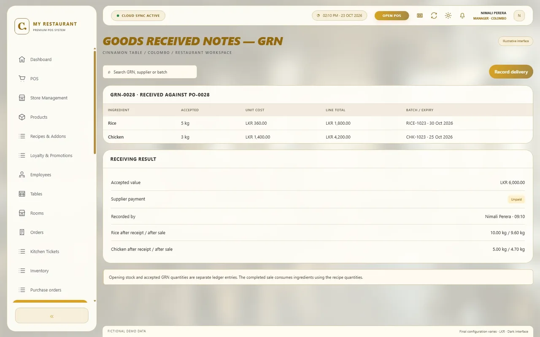Click the Employees people icon
This screenshot has height=337, width=540.
coord(22,175)
